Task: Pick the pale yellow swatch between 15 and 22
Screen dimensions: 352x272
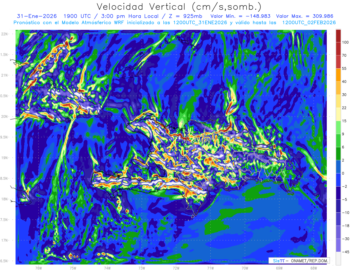Action: pos(338,114)
